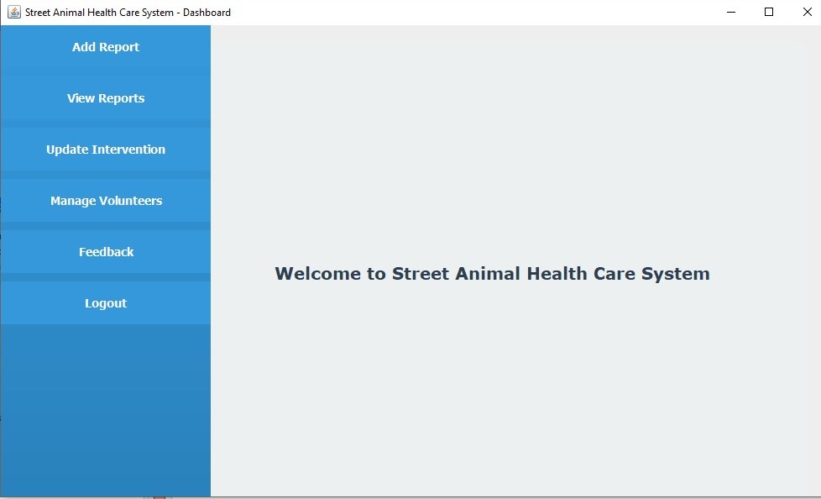Image resolution: width=821 pixels, height=499 pixels.
Task: Click the empty blue sidebar area below Logout
Action: (106, 403)
